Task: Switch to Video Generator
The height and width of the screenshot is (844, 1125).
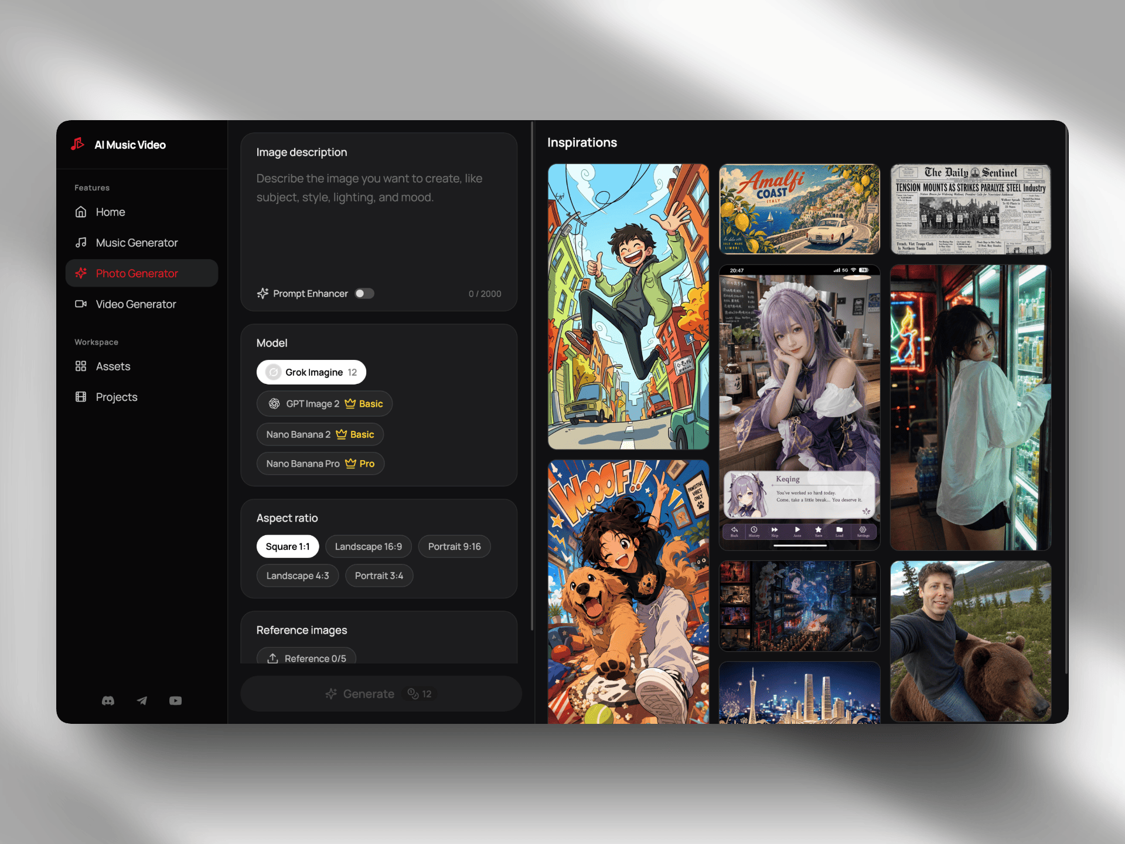Action: (x=142, y=304)
